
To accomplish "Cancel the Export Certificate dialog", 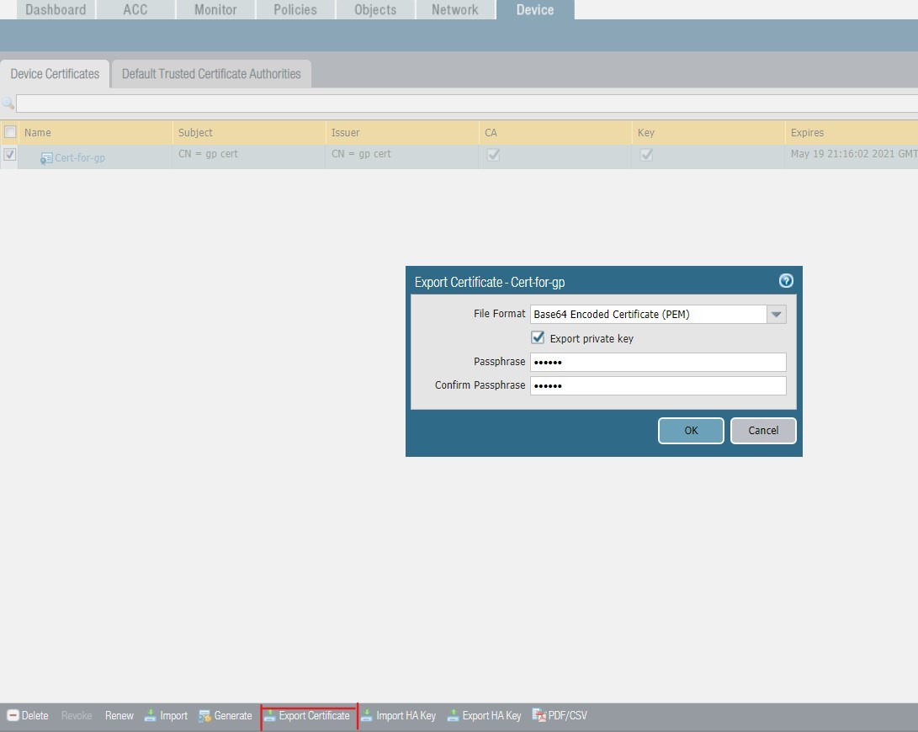I will pyautogui.click(x=762, y=430).
